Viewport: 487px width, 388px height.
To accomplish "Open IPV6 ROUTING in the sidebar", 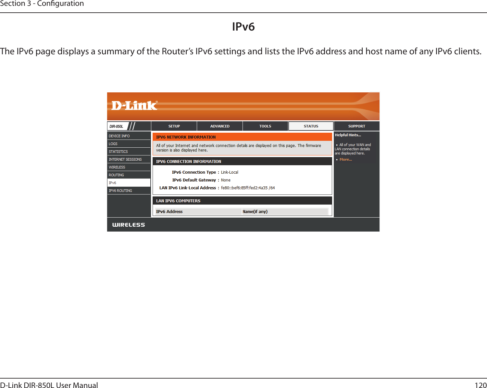I will coord(129,191).
